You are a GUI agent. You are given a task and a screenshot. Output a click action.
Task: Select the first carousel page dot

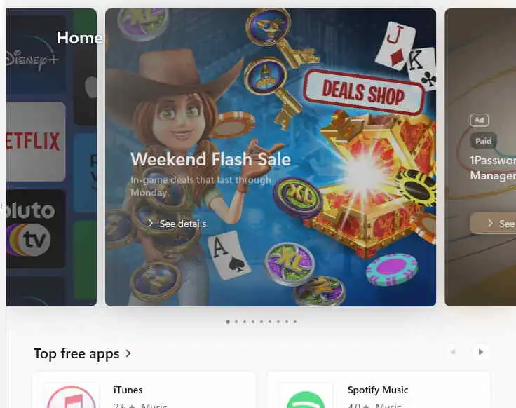228,322
